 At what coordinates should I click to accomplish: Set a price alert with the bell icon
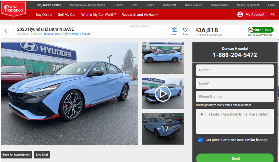pos(175,30)
